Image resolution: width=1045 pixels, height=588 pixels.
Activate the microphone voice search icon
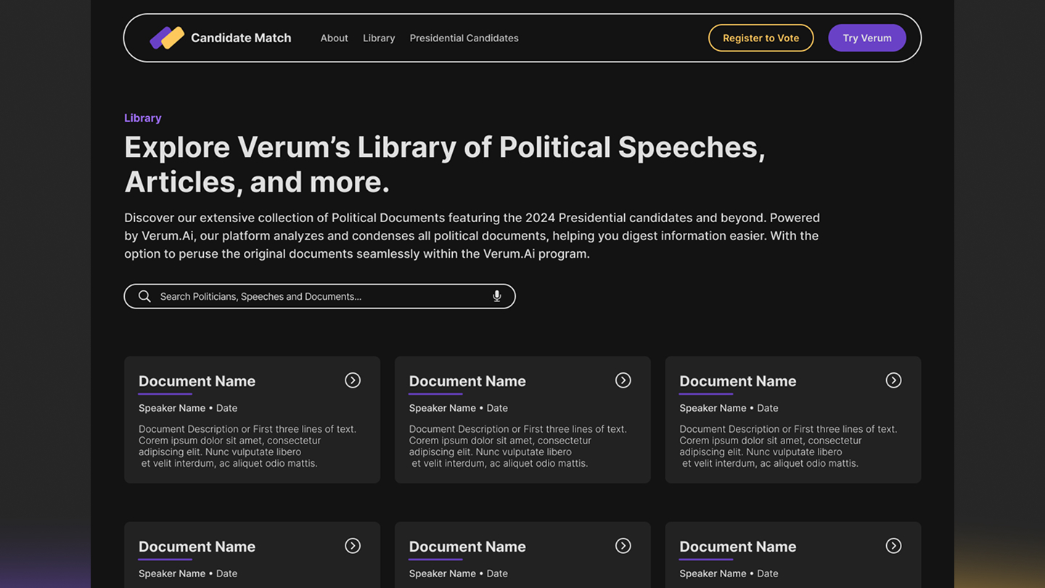pyautogui.click(x=497, y=296)
